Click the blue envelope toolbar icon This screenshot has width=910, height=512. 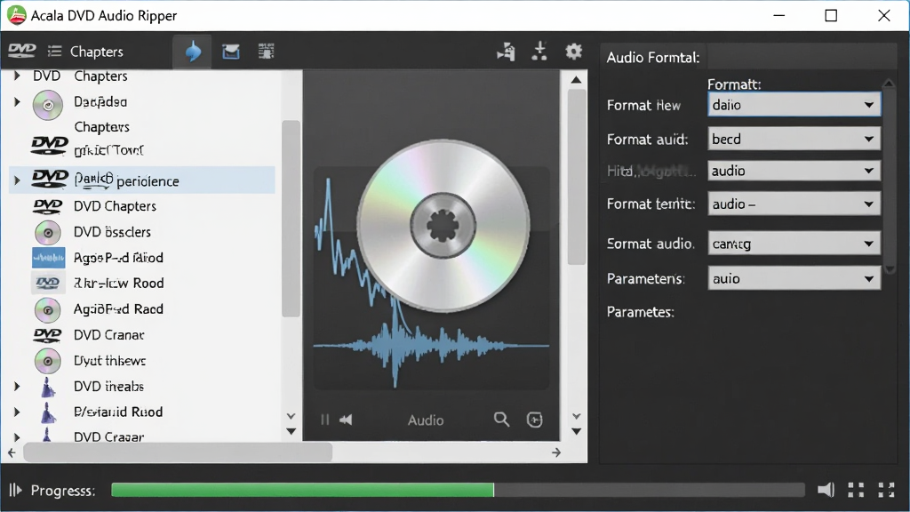click(x=230, y=51)
